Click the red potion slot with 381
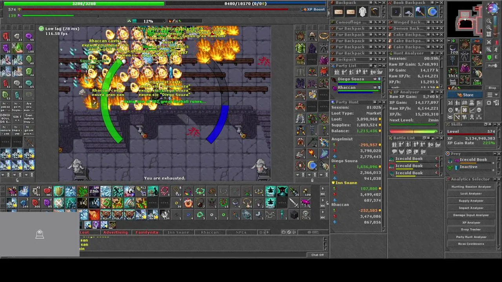 (x=47, y=192)
